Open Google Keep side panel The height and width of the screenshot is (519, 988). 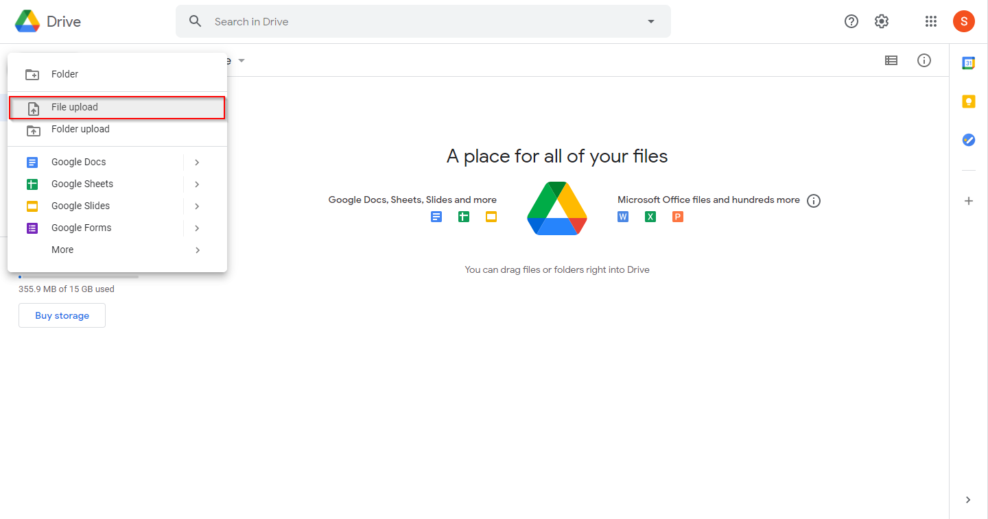[x=969, y=101]
